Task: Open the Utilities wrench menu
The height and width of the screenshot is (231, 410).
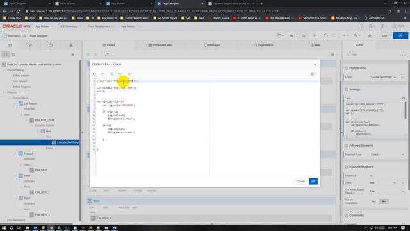Action: [x=357, y=36]
